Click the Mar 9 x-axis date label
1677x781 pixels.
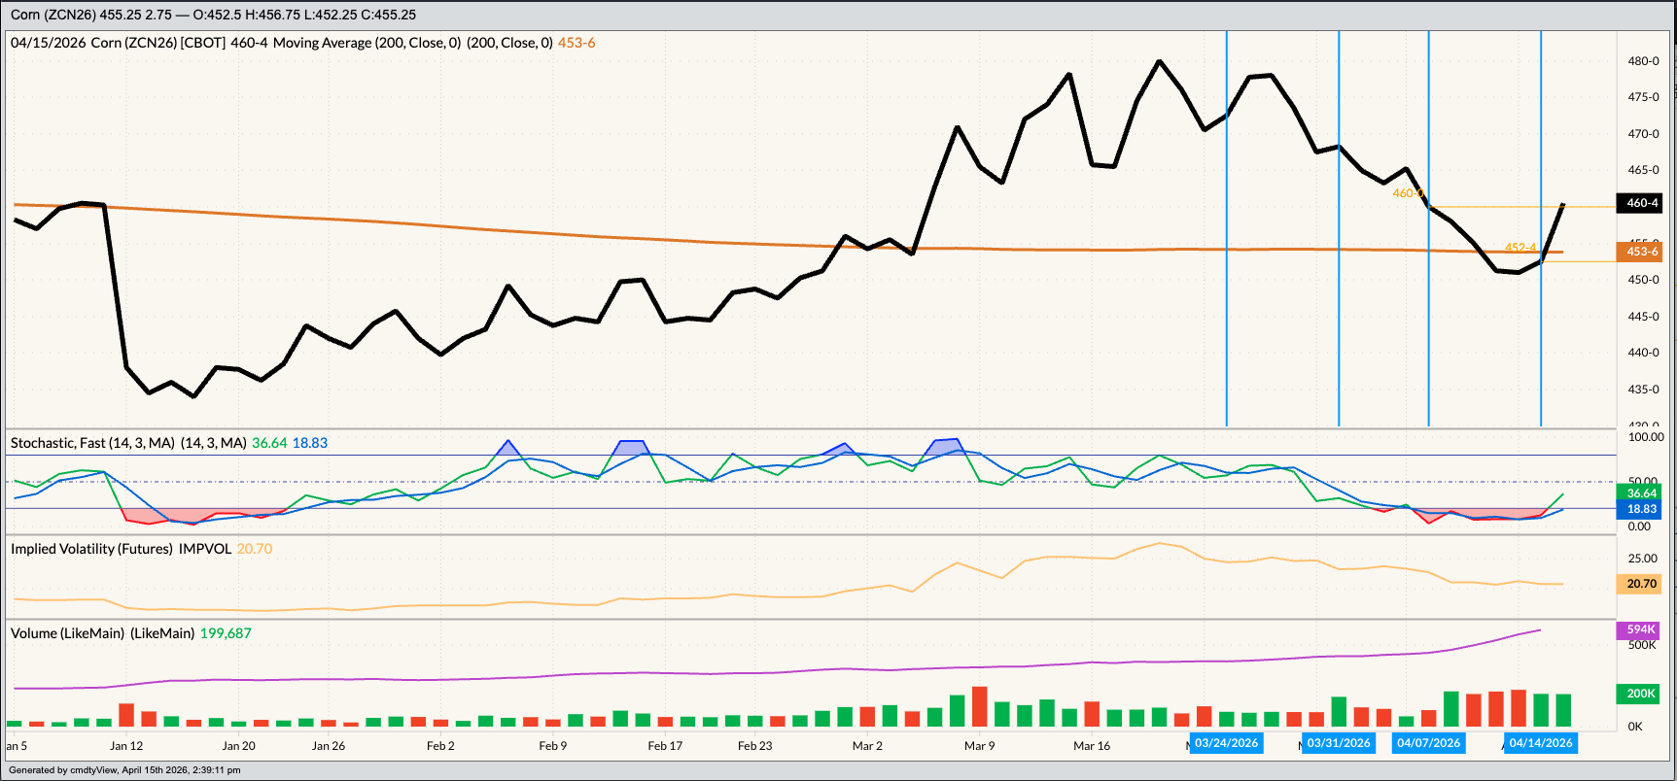pyautogui.click(x=979, y=746)
